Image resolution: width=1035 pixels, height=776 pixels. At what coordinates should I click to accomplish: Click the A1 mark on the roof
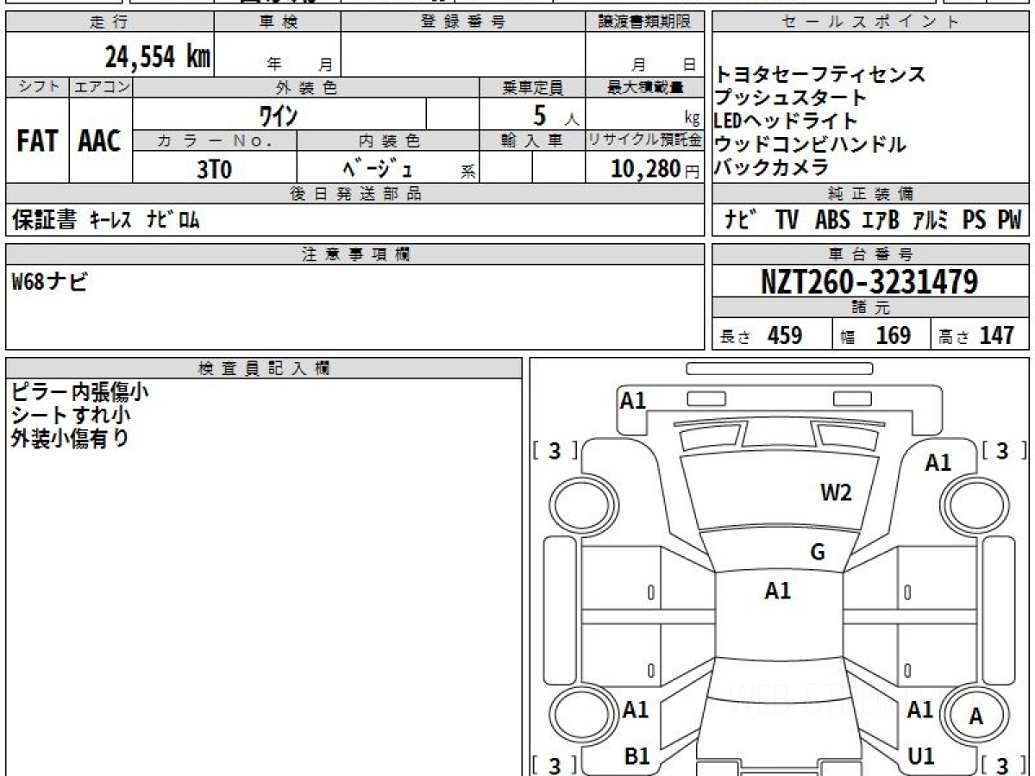click(x=778, y=591)
